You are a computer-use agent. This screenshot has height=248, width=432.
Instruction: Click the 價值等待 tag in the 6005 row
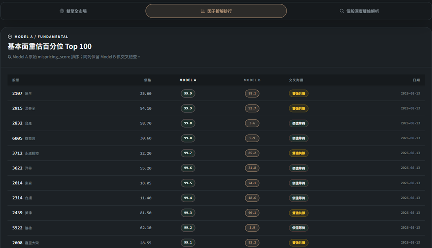point(299,138)
